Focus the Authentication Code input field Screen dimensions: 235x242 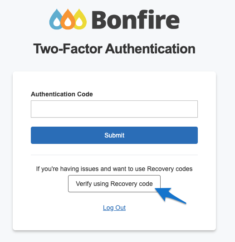point(114,109)
